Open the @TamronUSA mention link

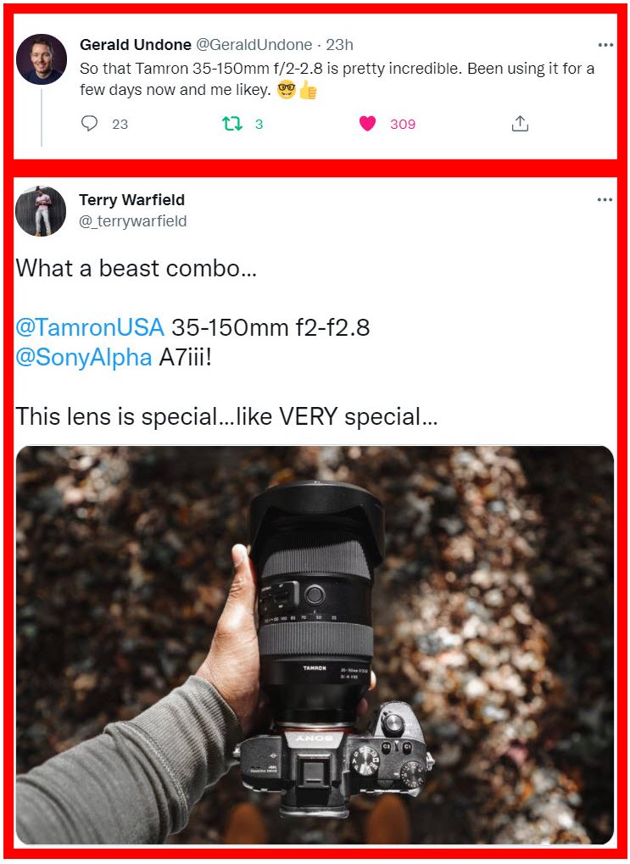90,328
